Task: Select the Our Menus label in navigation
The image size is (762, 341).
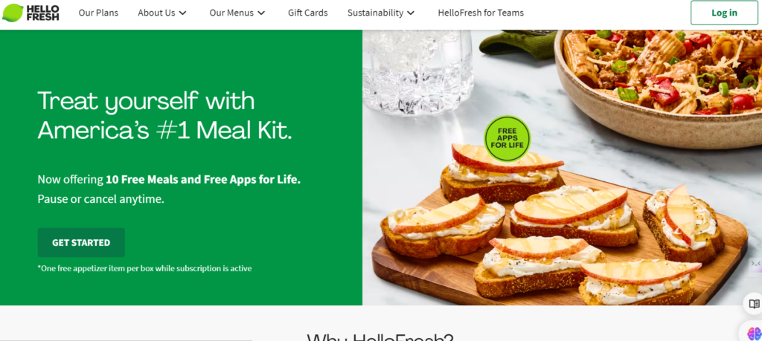Action: [231, 13]
